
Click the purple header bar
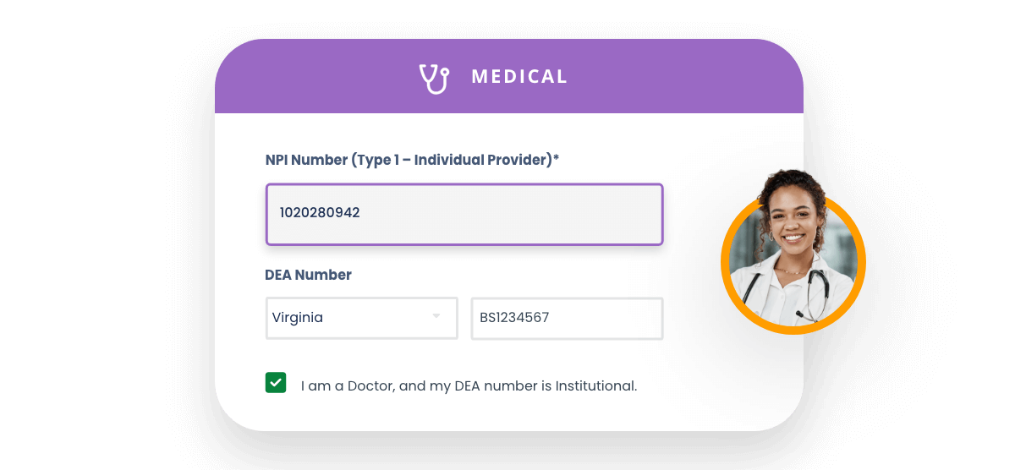pyautogui.click(x=508, y=76)
